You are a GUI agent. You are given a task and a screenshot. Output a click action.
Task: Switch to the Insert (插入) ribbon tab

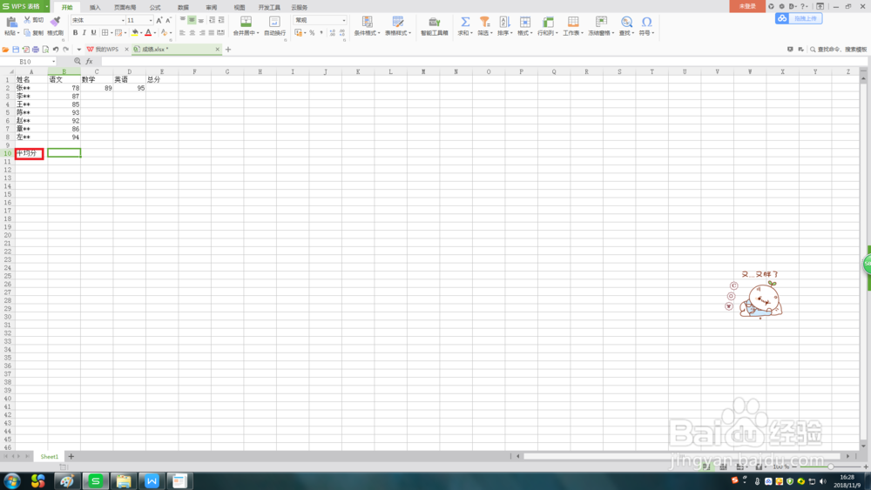(x=95, y=7)
